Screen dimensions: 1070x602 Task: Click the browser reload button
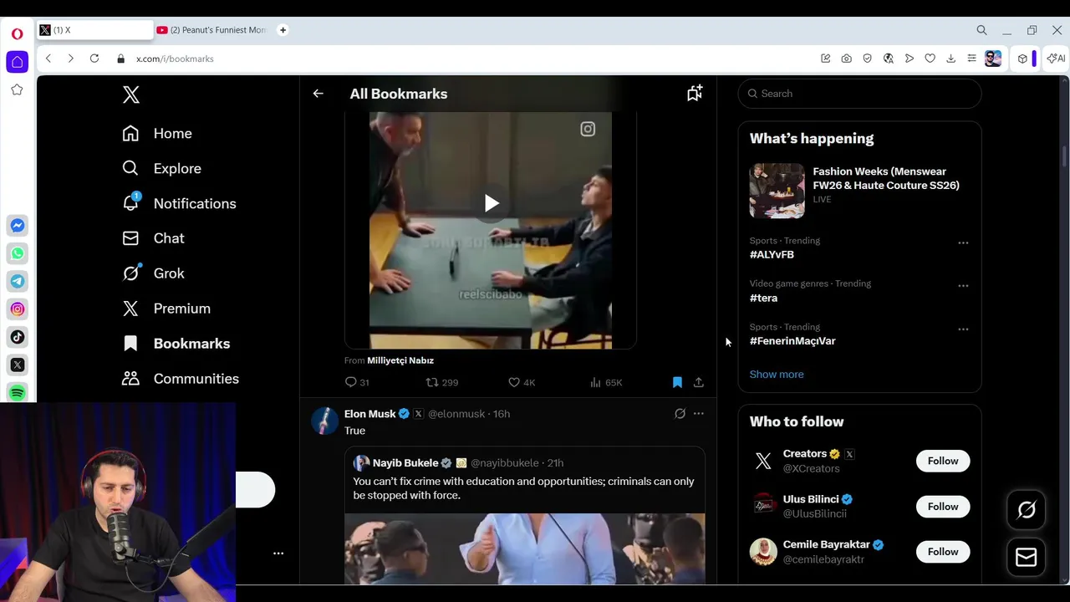pyautogui.click(x=94, y=59)
